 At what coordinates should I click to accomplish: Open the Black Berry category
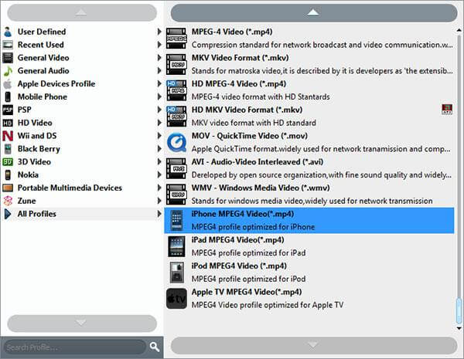point(82,149)
